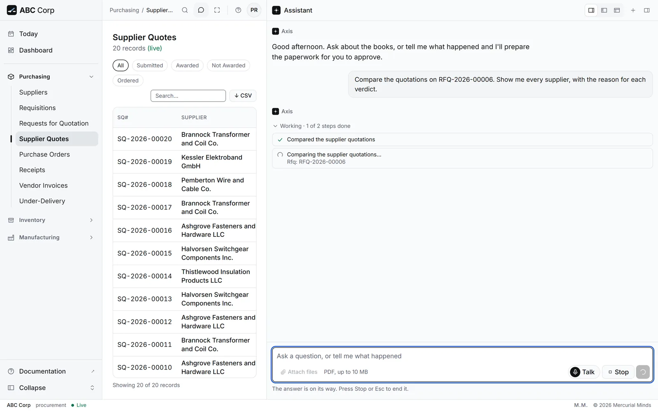Screen dimensions: 658x411
Task: Click the ABC Corp logo icon
Action: tap(12, 10)
